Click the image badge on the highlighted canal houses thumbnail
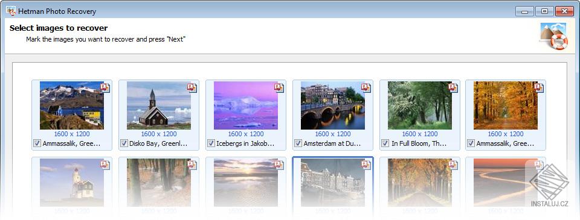 point(366,165)
